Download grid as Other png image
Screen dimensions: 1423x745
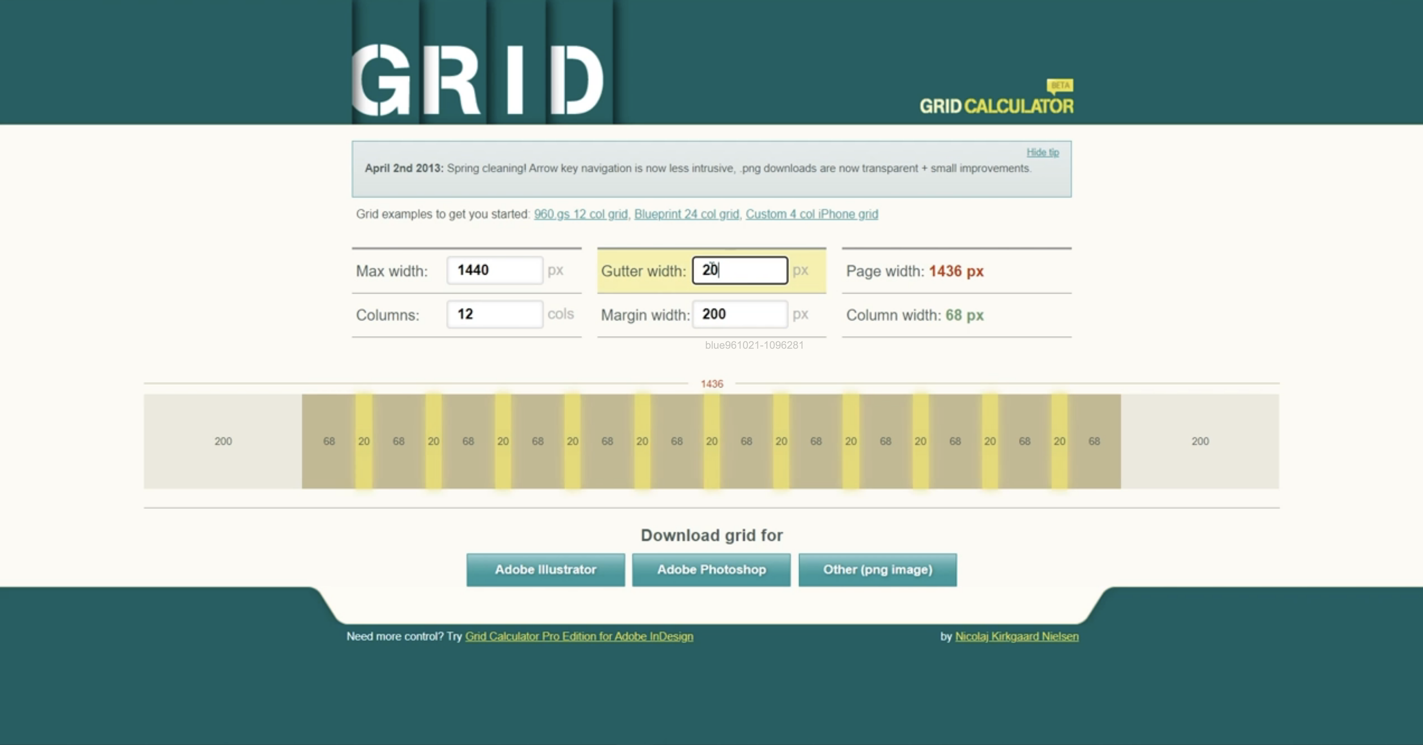(877, 569)
